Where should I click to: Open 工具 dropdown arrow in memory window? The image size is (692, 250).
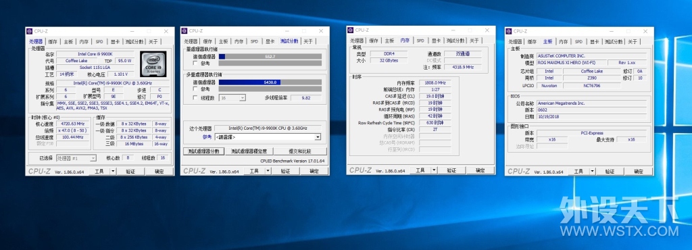point(434,170)
